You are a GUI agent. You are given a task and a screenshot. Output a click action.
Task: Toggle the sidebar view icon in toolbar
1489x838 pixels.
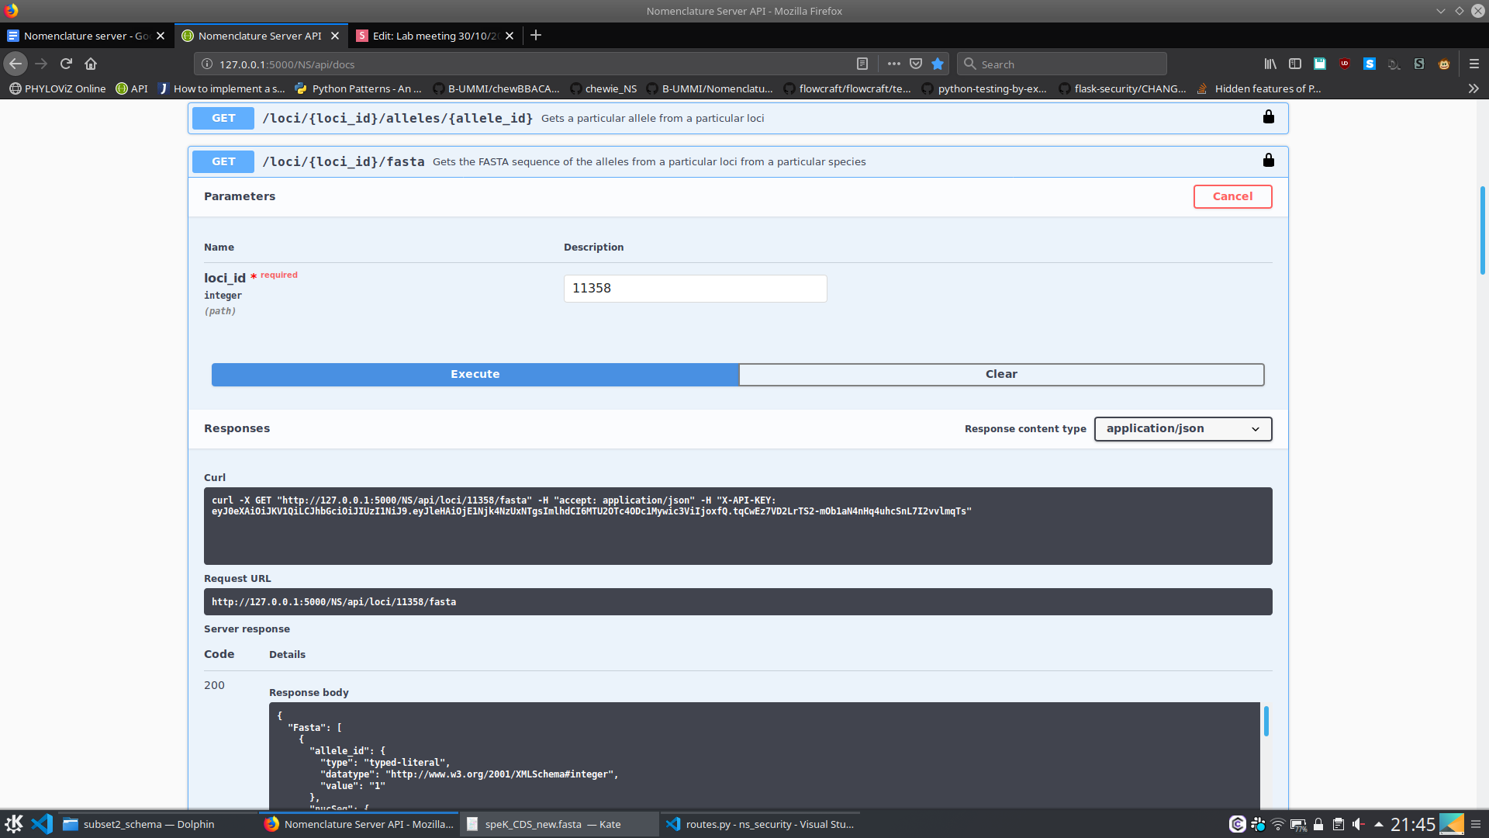click(x=1294, y=64)
